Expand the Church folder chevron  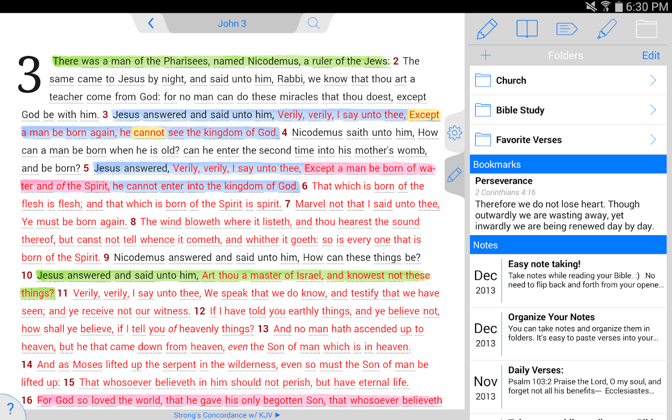pos(653,80)
